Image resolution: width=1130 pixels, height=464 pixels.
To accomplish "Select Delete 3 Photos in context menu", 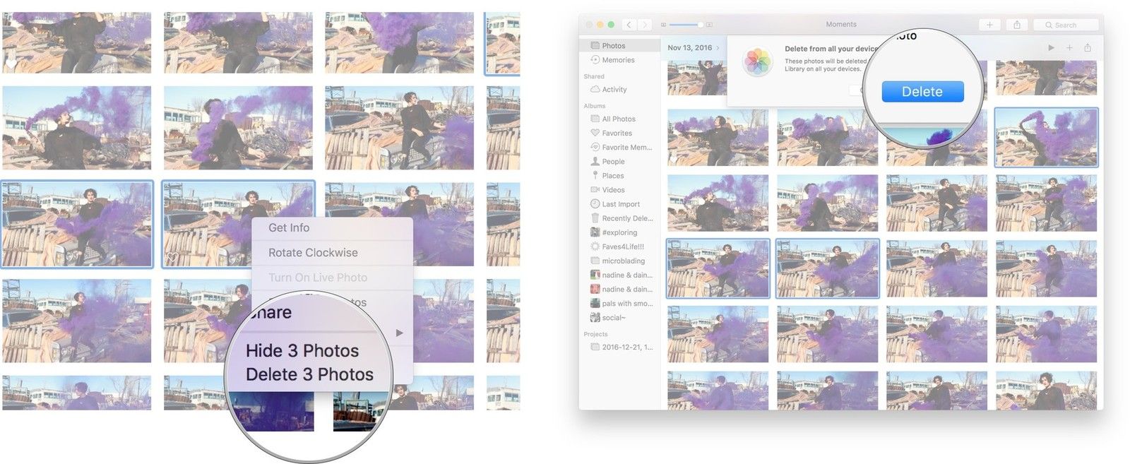I will click(x=309, y=374).
